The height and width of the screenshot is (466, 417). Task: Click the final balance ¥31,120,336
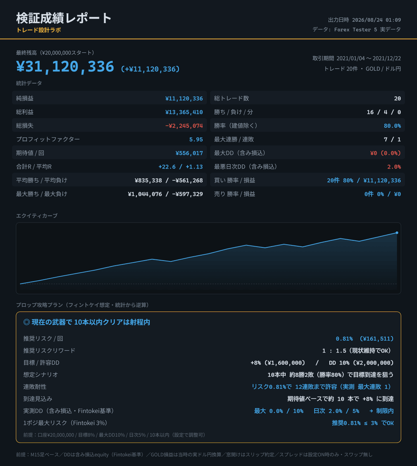click(65, 66)
